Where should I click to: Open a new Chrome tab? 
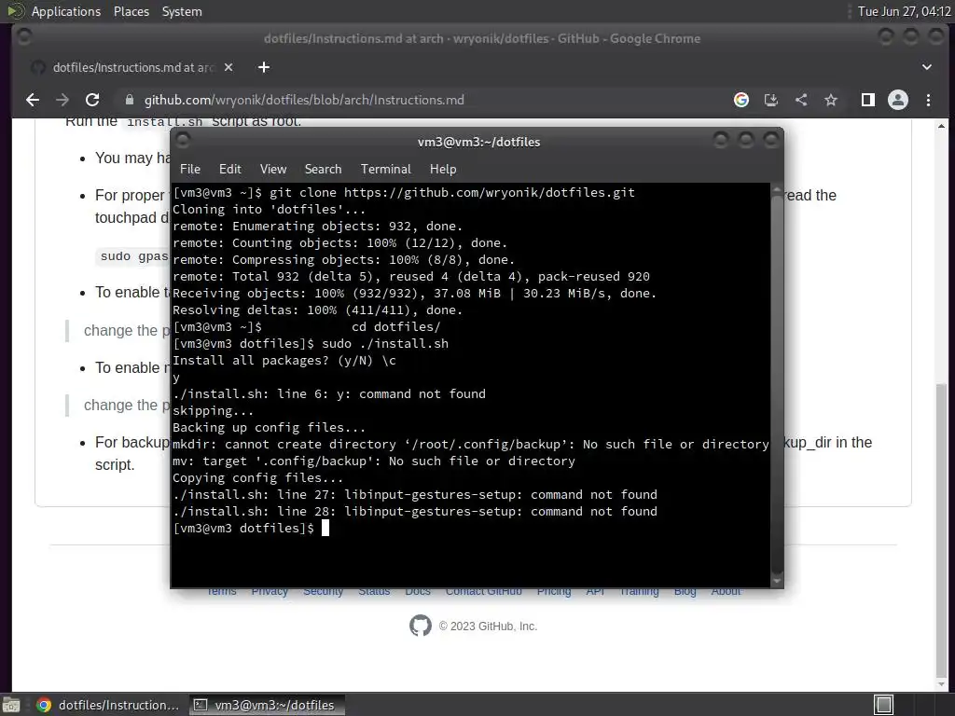point(264,67)
